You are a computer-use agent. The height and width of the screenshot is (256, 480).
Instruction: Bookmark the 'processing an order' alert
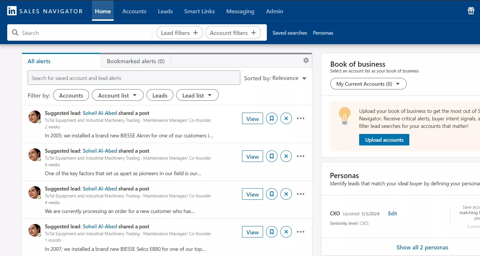coord(272,194)
